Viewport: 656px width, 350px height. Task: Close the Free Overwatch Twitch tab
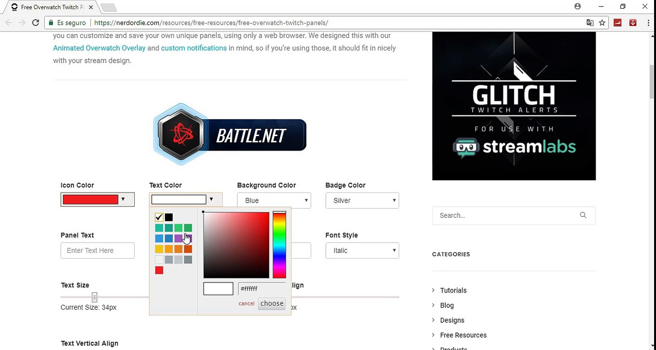[x=91, y=7]
